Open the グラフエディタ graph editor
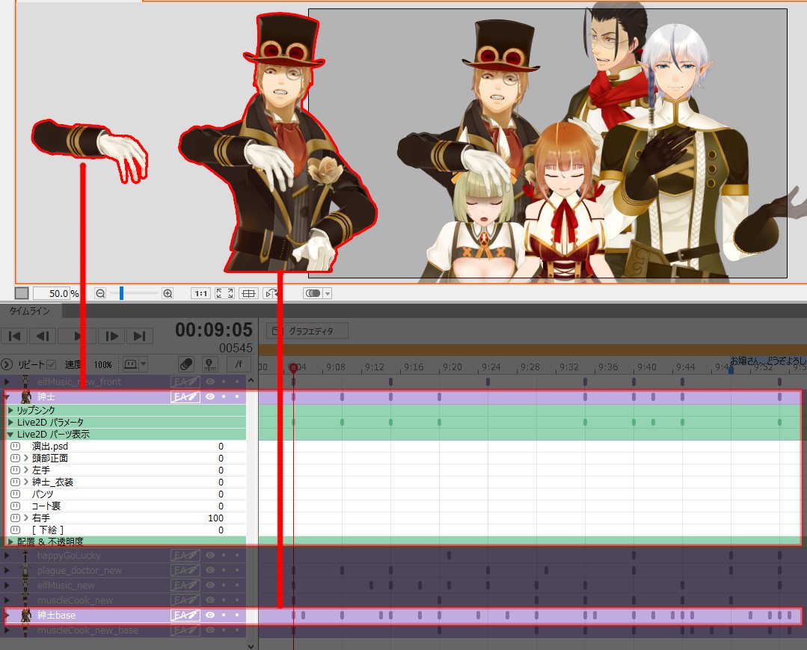The width and height of the screenshot is (807, 650). (x=307, y=331)
